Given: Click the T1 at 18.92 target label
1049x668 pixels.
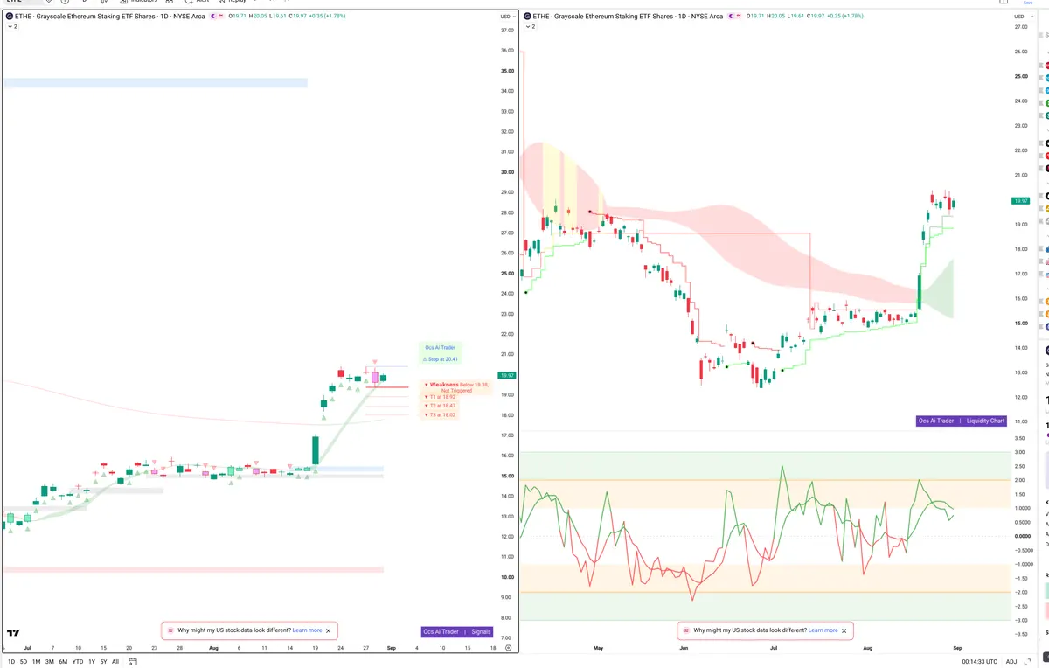Looking at the screenshot, I should [441, 397].
